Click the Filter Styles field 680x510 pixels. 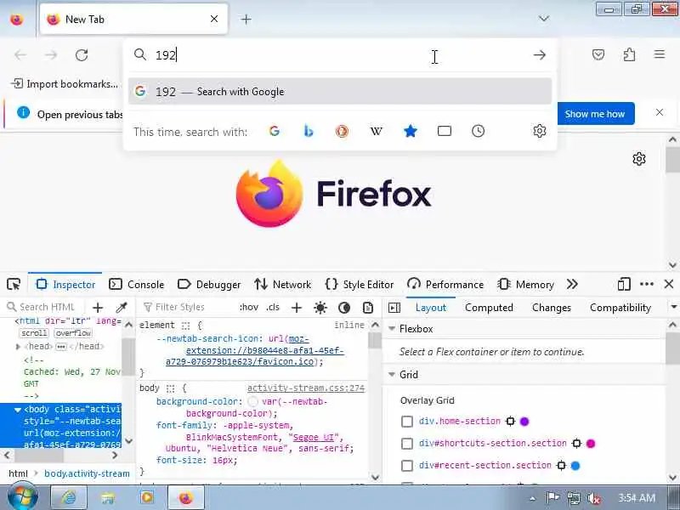[x=186, y=307]
